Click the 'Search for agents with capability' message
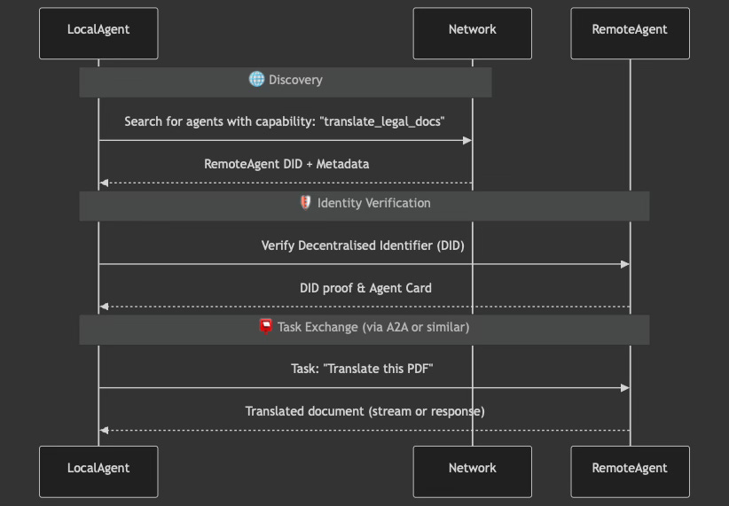This screenshot has width=729, height=506. tap(285, 121)
